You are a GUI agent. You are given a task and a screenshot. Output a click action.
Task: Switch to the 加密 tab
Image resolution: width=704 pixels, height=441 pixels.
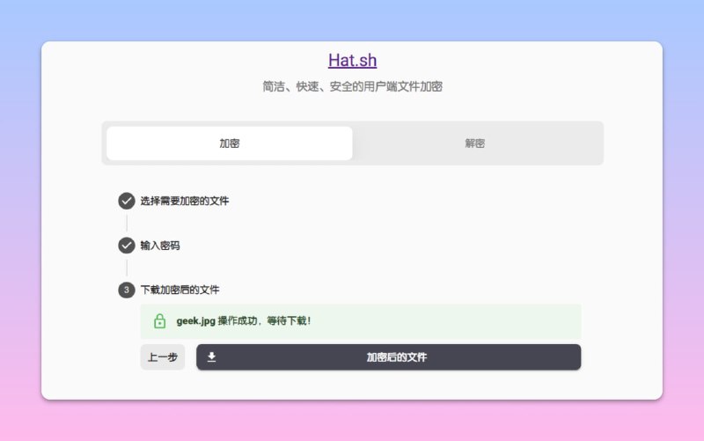pos(230,143)
